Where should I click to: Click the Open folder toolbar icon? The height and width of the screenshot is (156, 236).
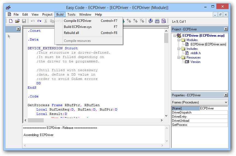(17, 21)
